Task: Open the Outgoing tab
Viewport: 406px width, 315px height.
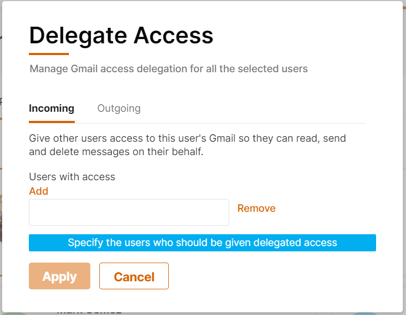Action: tap(119, 109)
